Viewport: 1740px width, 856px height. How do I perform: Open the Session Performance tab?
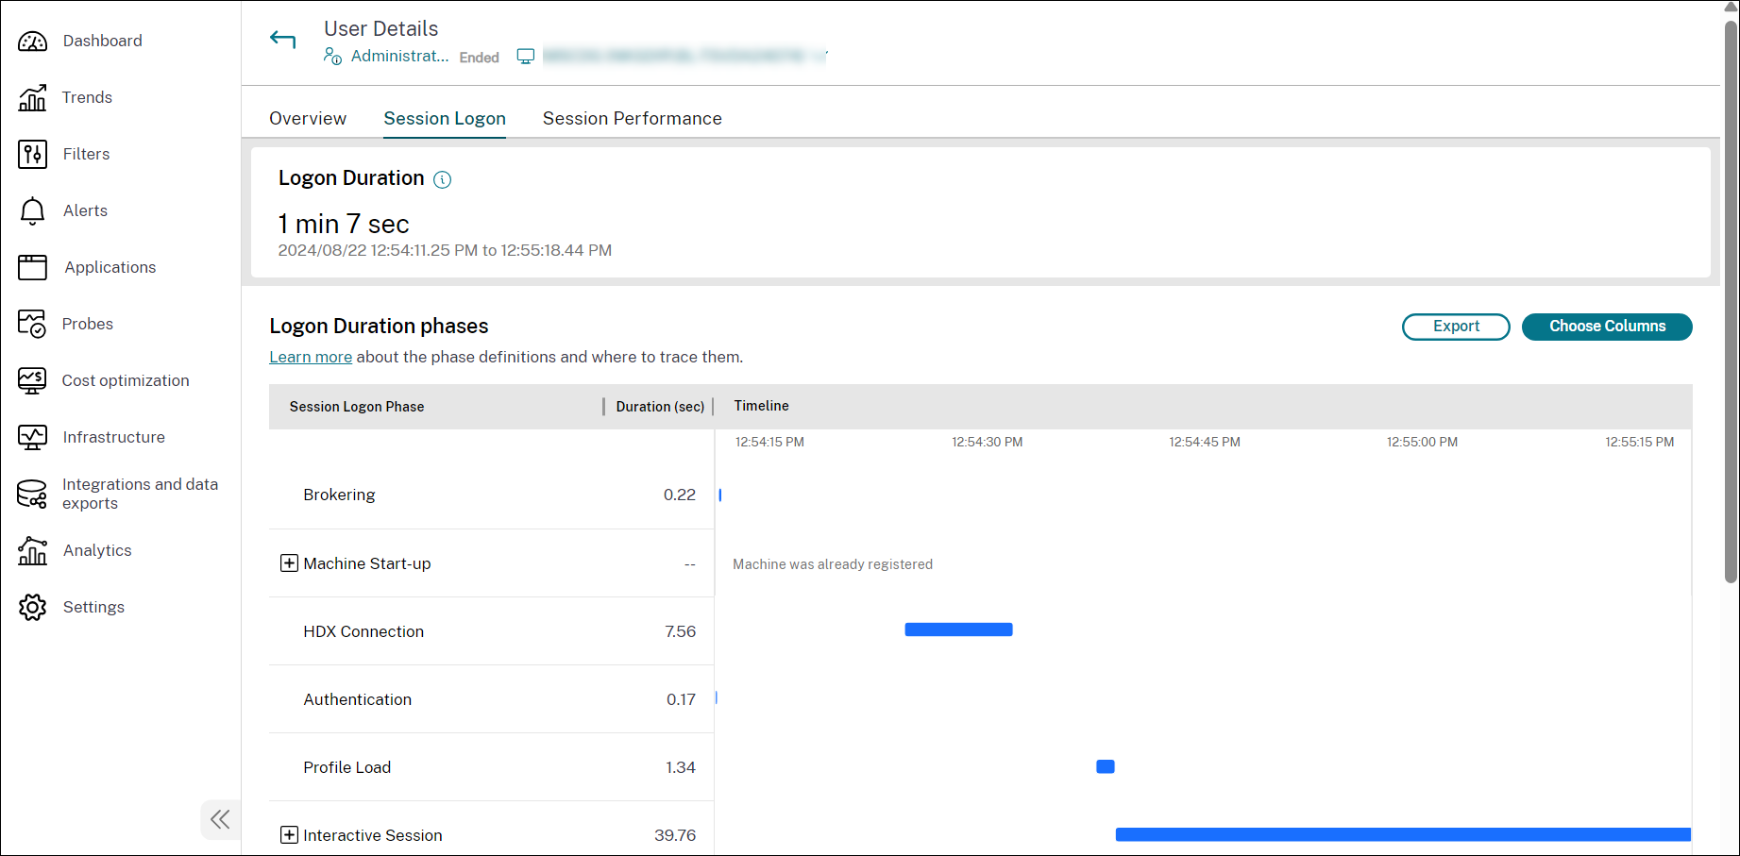pyautogui.click(x=632, y=118)
